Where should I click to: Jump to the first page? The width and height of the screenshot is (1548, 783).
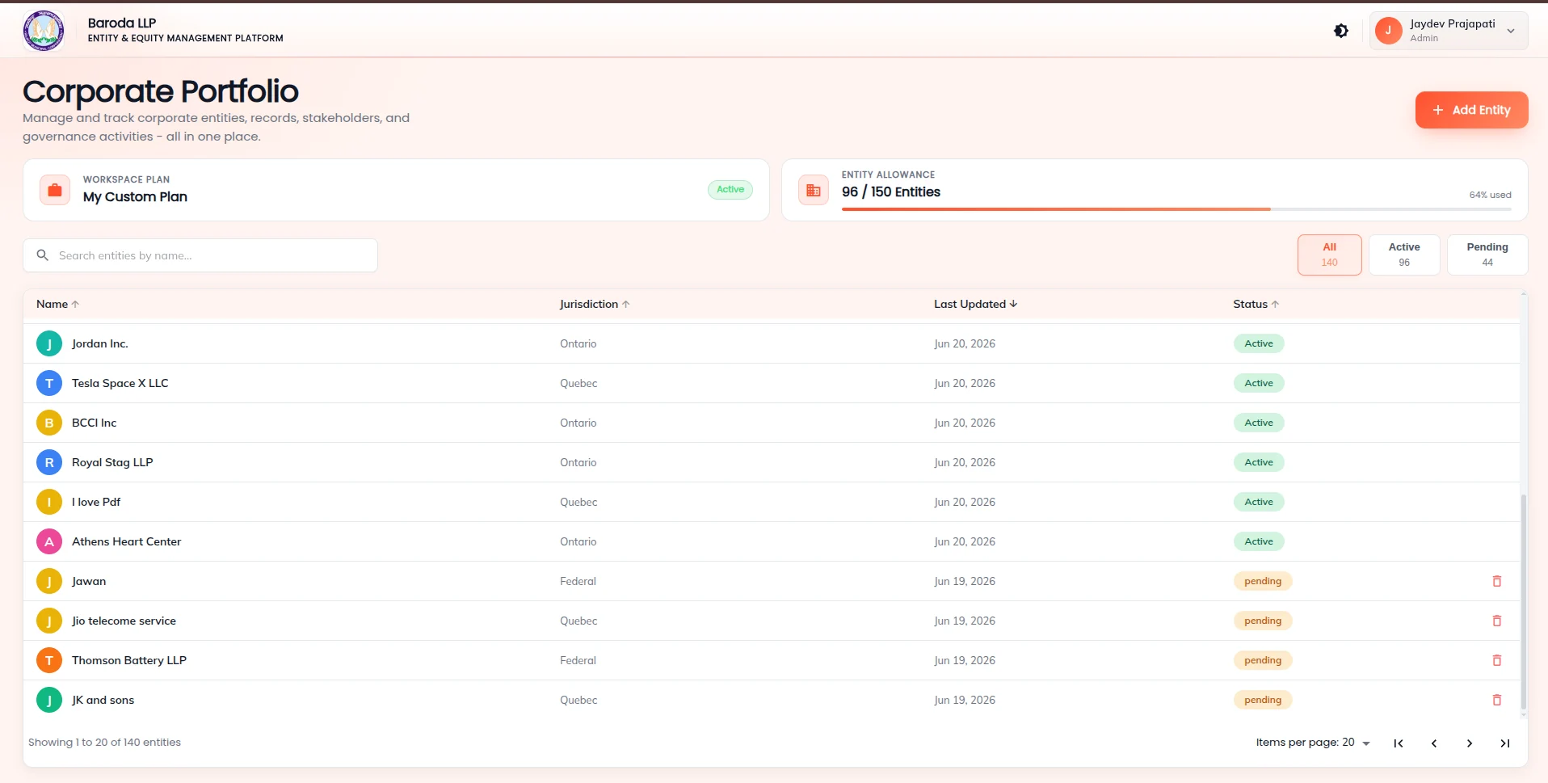(1398, 743)
